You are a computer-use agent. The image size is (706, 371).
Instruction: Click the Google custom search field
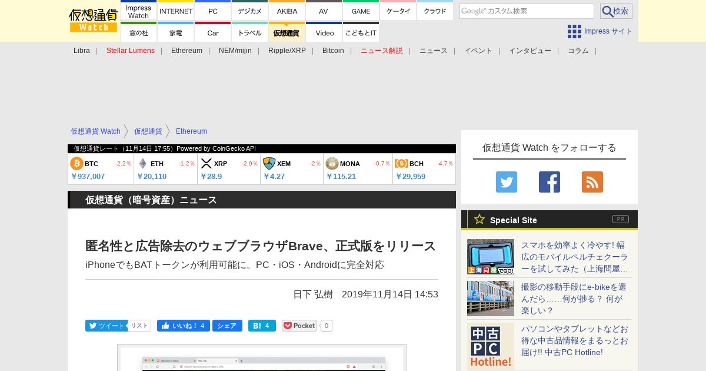pos(527,11)
